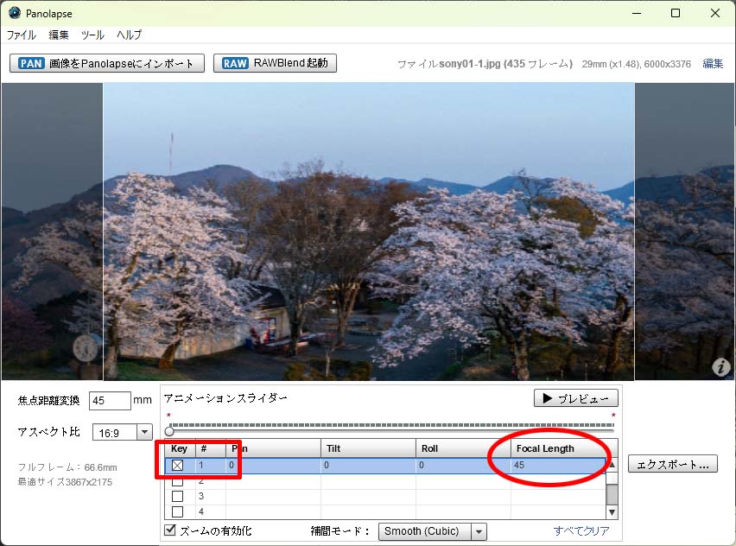This screenshot has width=736, height=546.
Task: Click the animation slider handle
Action: 169,430
